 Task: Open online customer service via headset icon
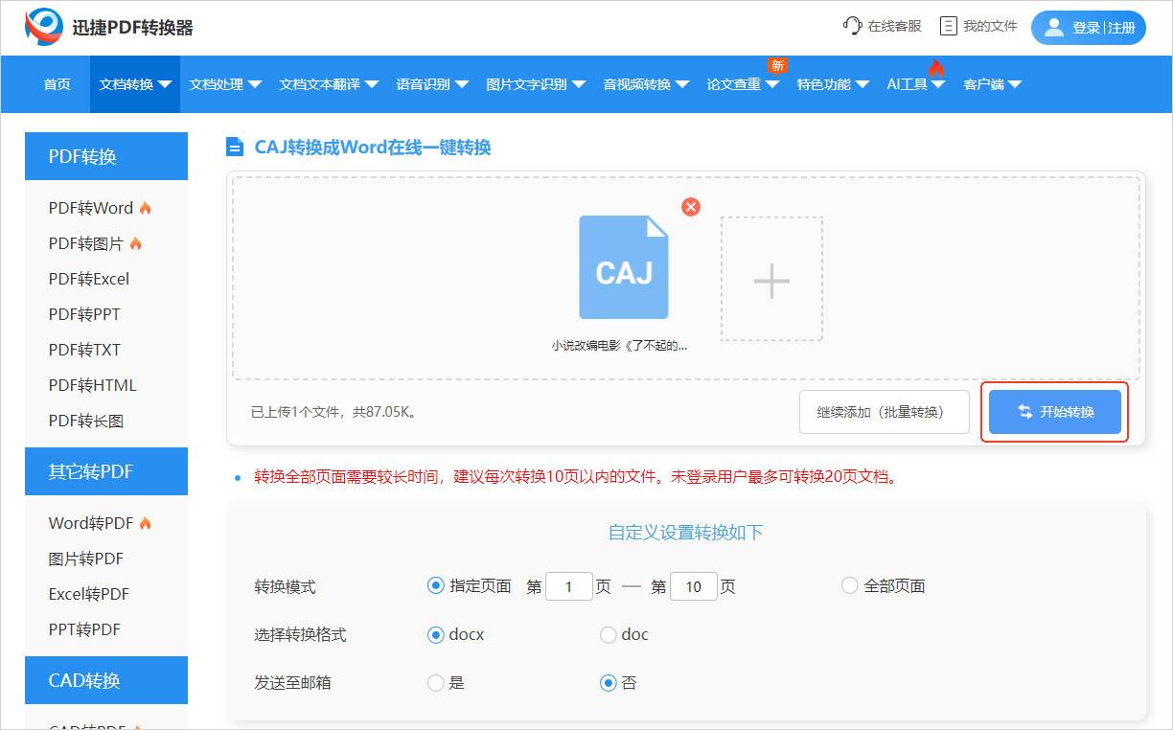pos(853,26)
